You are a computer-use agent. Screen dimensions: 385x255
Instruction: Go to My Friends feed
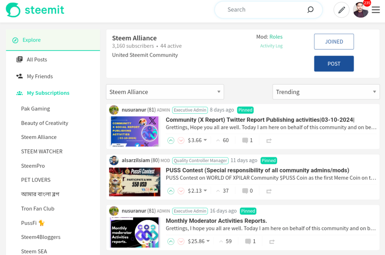[40, 76]
